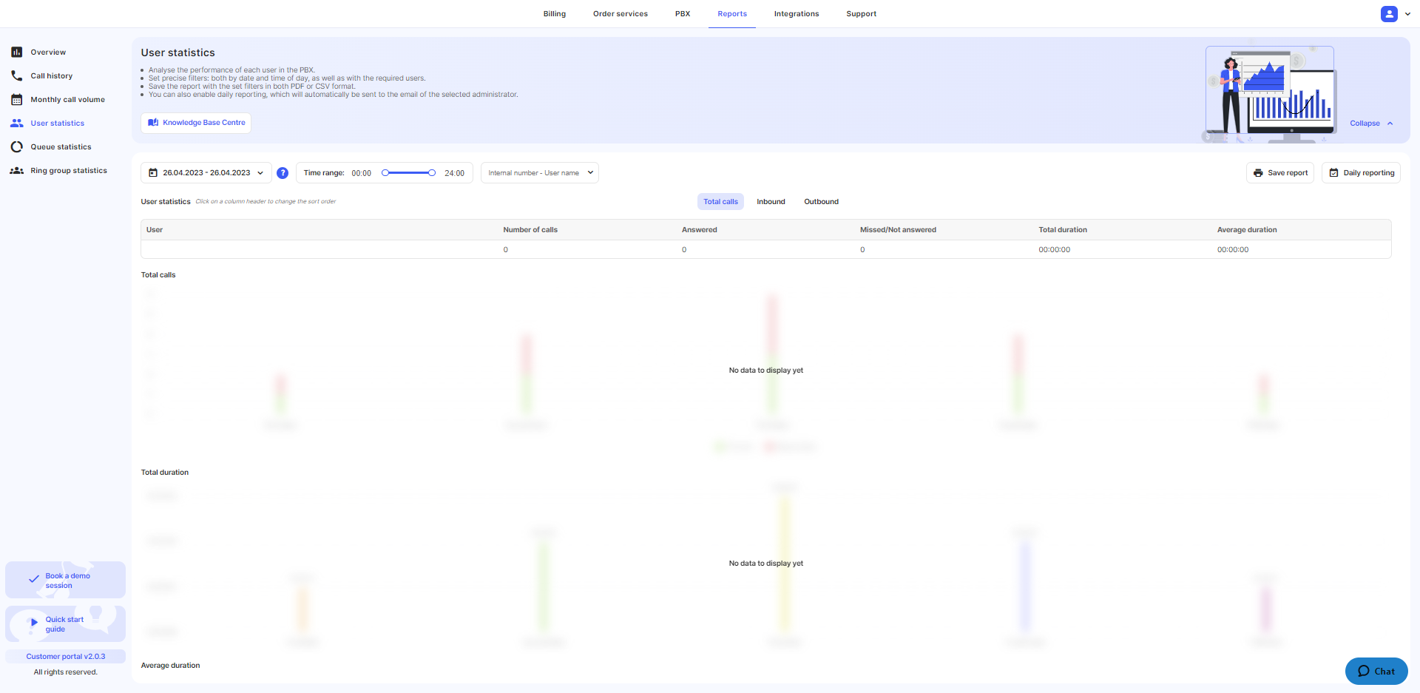Screen dimensions: 1420x693
Task: Open the Overview dashboard icon
Action: pyautogui.click(x=16, y=52)
